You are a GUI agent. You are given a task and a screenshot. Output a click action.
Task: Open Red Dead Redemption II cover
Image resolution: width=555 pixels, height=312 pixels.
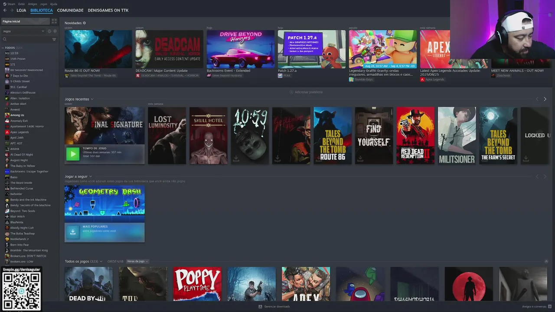coord(415,136)
